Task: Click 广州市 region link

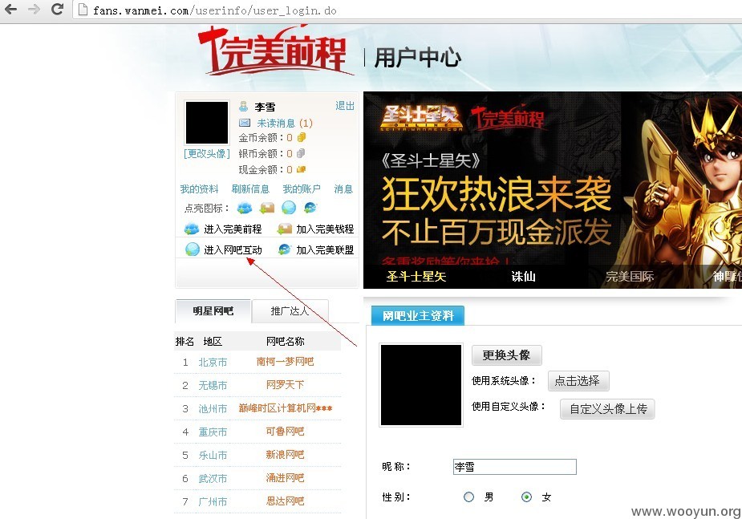Action: [x=213, y=501]
